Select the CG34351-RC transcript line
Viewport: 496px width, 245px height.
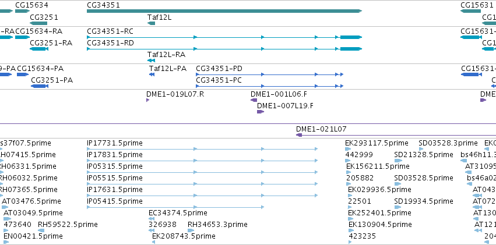(224, 37)
